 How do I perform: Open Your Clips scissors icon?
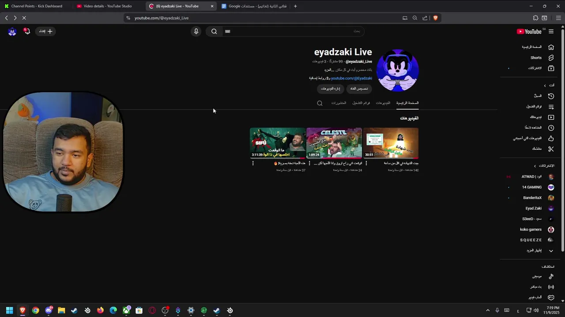pos(551,149)
